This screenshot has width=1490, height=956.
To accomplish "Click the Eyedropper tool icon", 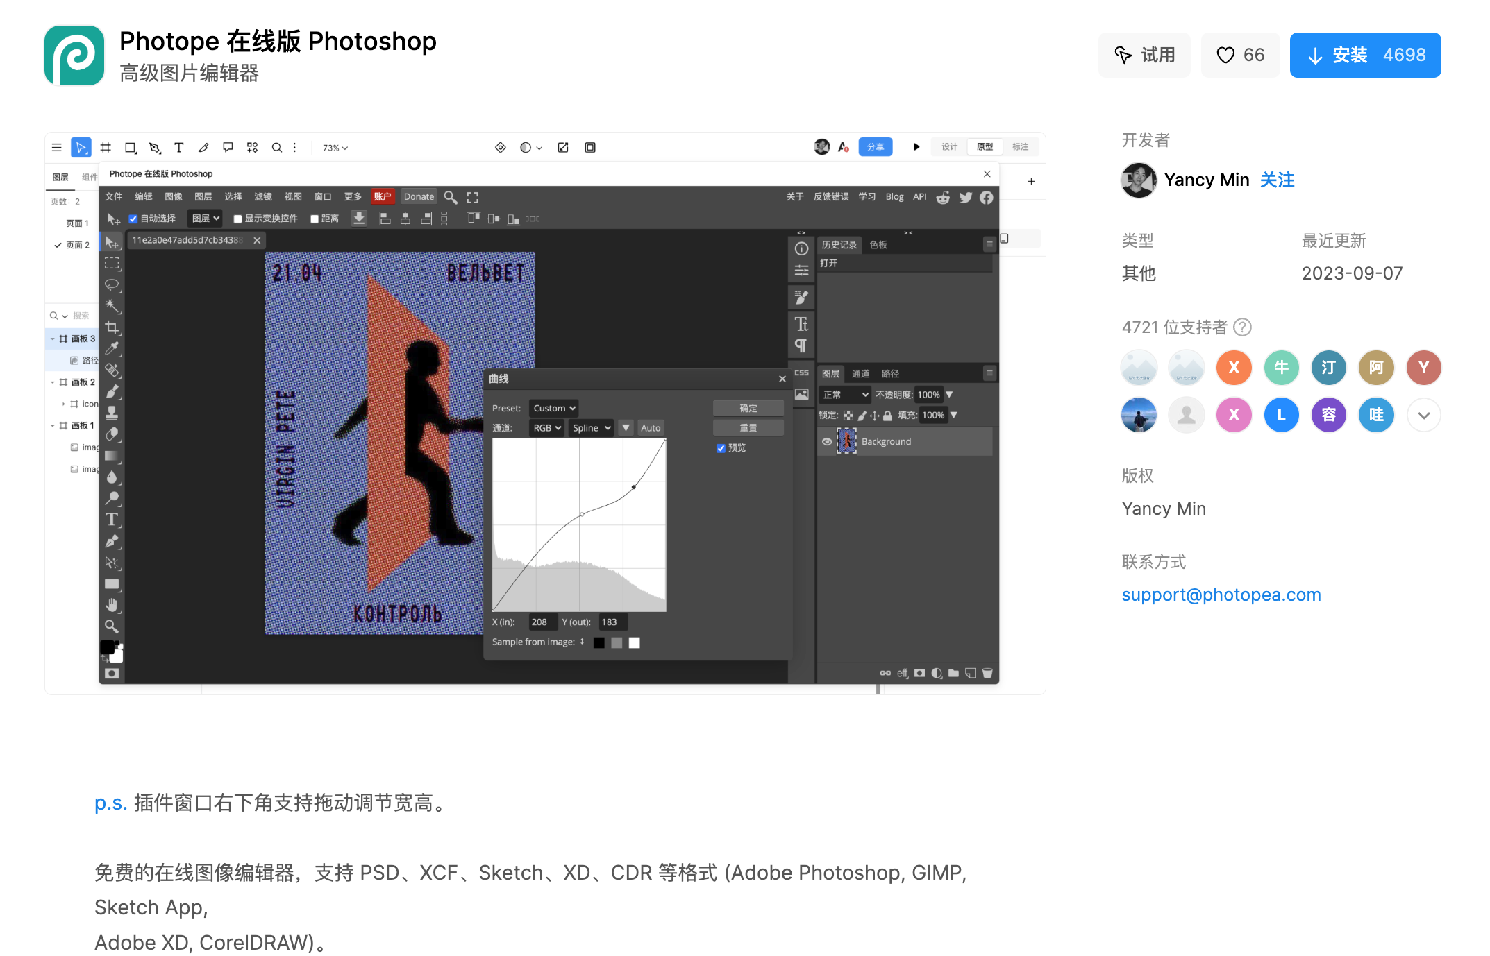I will click(x=112, y=348).
